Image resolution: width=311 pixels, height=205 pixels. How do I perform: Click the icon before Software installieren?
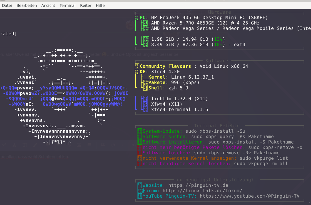[x=140, y=142]
